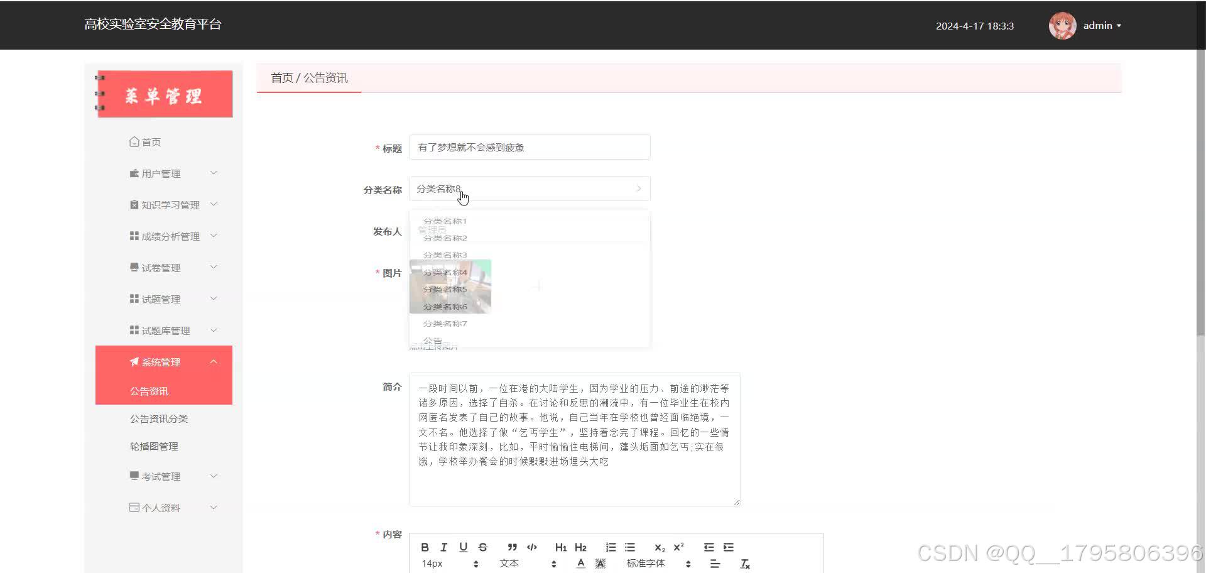Apply superscript formatting
This screenshot has width=1206, height=573.
point(678,547)
